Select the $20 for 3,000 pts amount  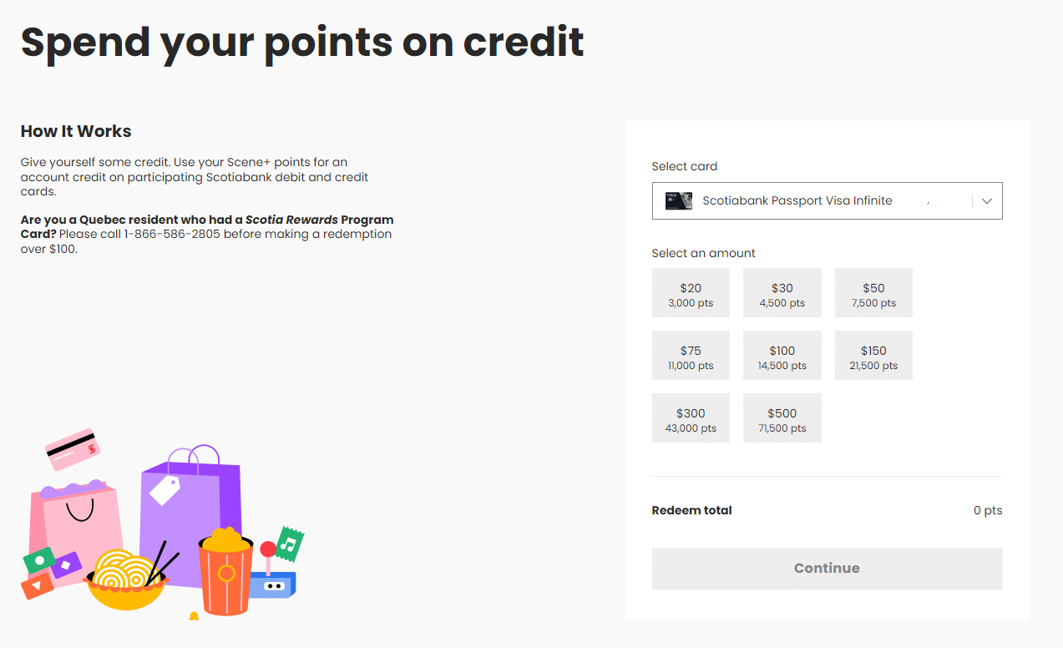(x=691, y=293)
